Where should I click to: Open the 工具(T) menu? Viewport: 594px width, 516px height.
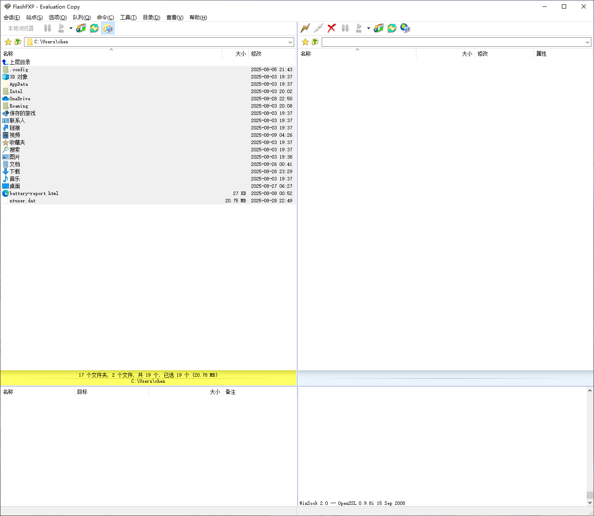coord(128,18)
